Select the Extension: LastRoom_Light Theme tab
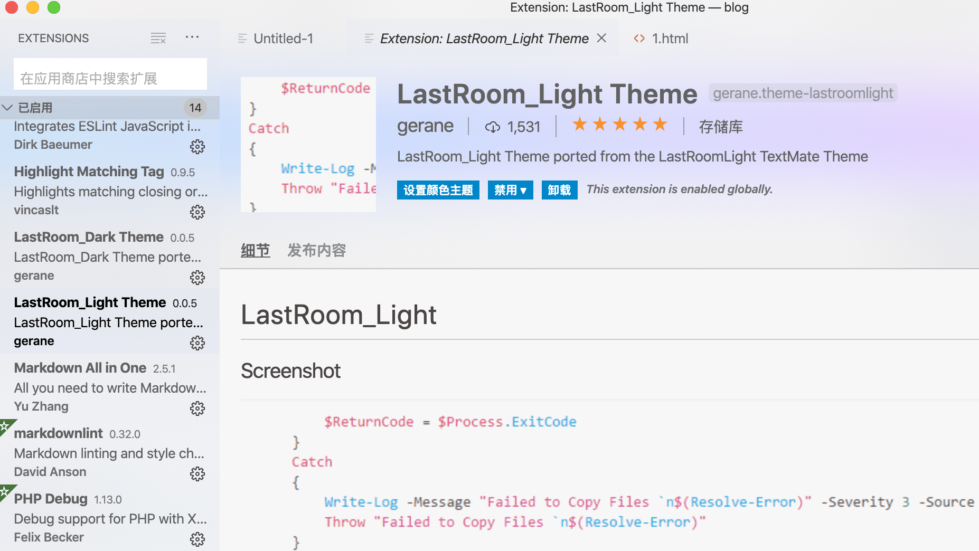Screen dimensions: 979x551 (x=484, y=39)
